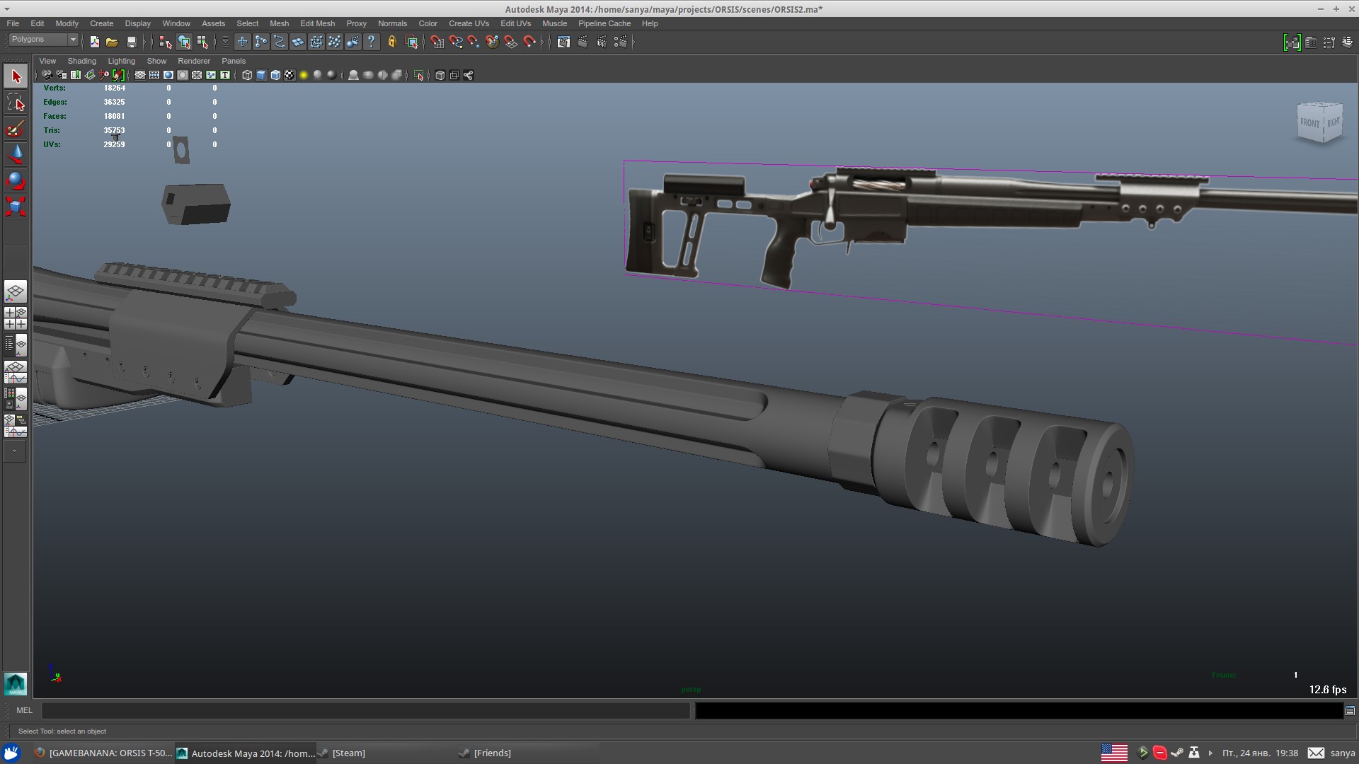Select by component type mode icon

pos(202,42)
